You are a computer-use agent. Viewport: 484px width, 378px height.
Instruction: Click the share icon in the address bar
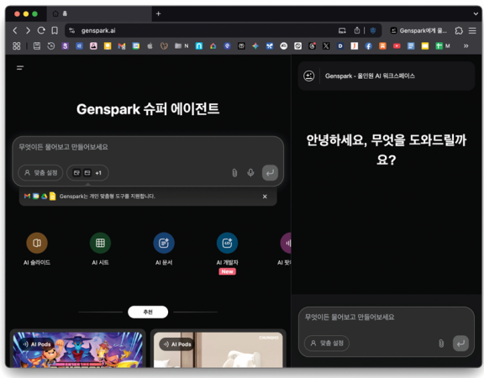357,30
